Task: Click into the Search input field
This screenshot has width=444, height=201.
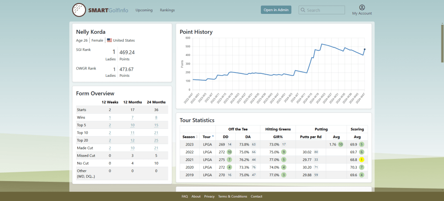Action: click(x=324, y=10)
